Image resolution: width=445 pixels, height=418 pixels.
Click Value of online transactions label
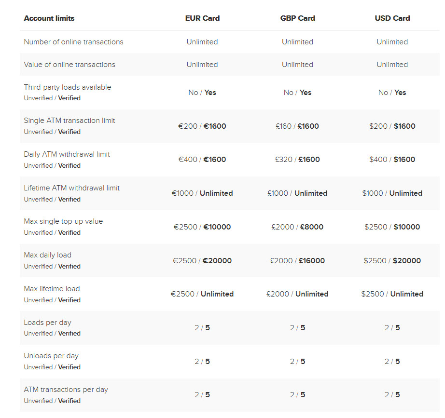[70, 65]
